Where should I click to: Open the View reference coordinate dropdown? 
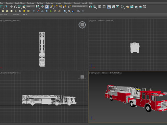coord(31,6)
